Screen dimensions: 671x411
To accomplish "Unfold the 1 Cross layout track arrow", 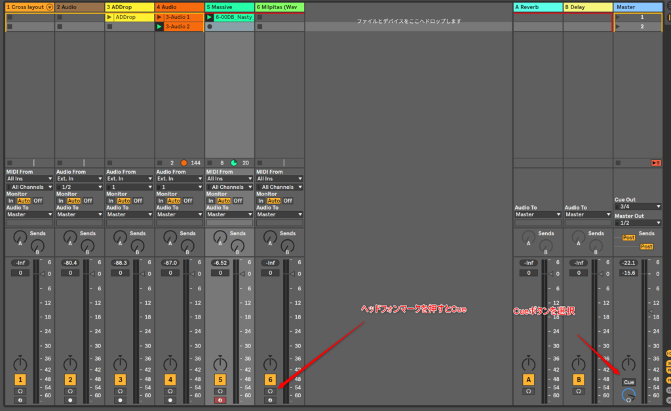I will coord(49,7).
